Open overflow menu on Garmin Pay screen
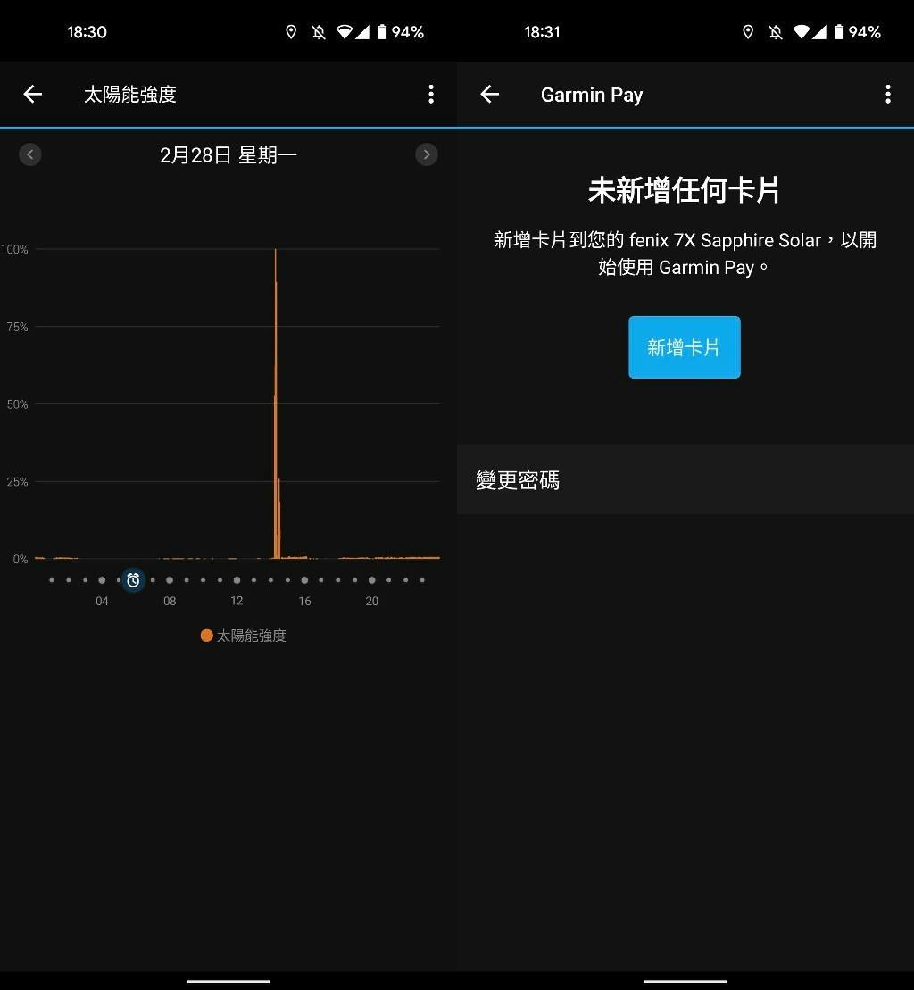This screenshot has height=990, width=914. point(888,94)
